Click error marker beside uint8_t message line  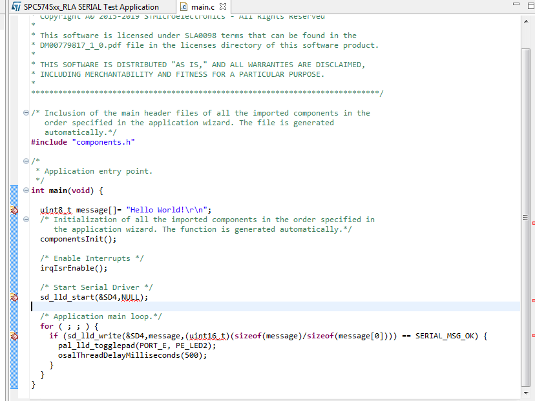14,210
